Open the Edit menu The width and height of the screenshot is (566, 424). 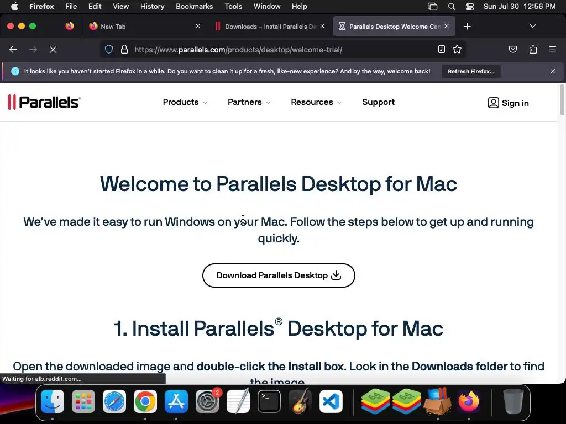(95, 7)
